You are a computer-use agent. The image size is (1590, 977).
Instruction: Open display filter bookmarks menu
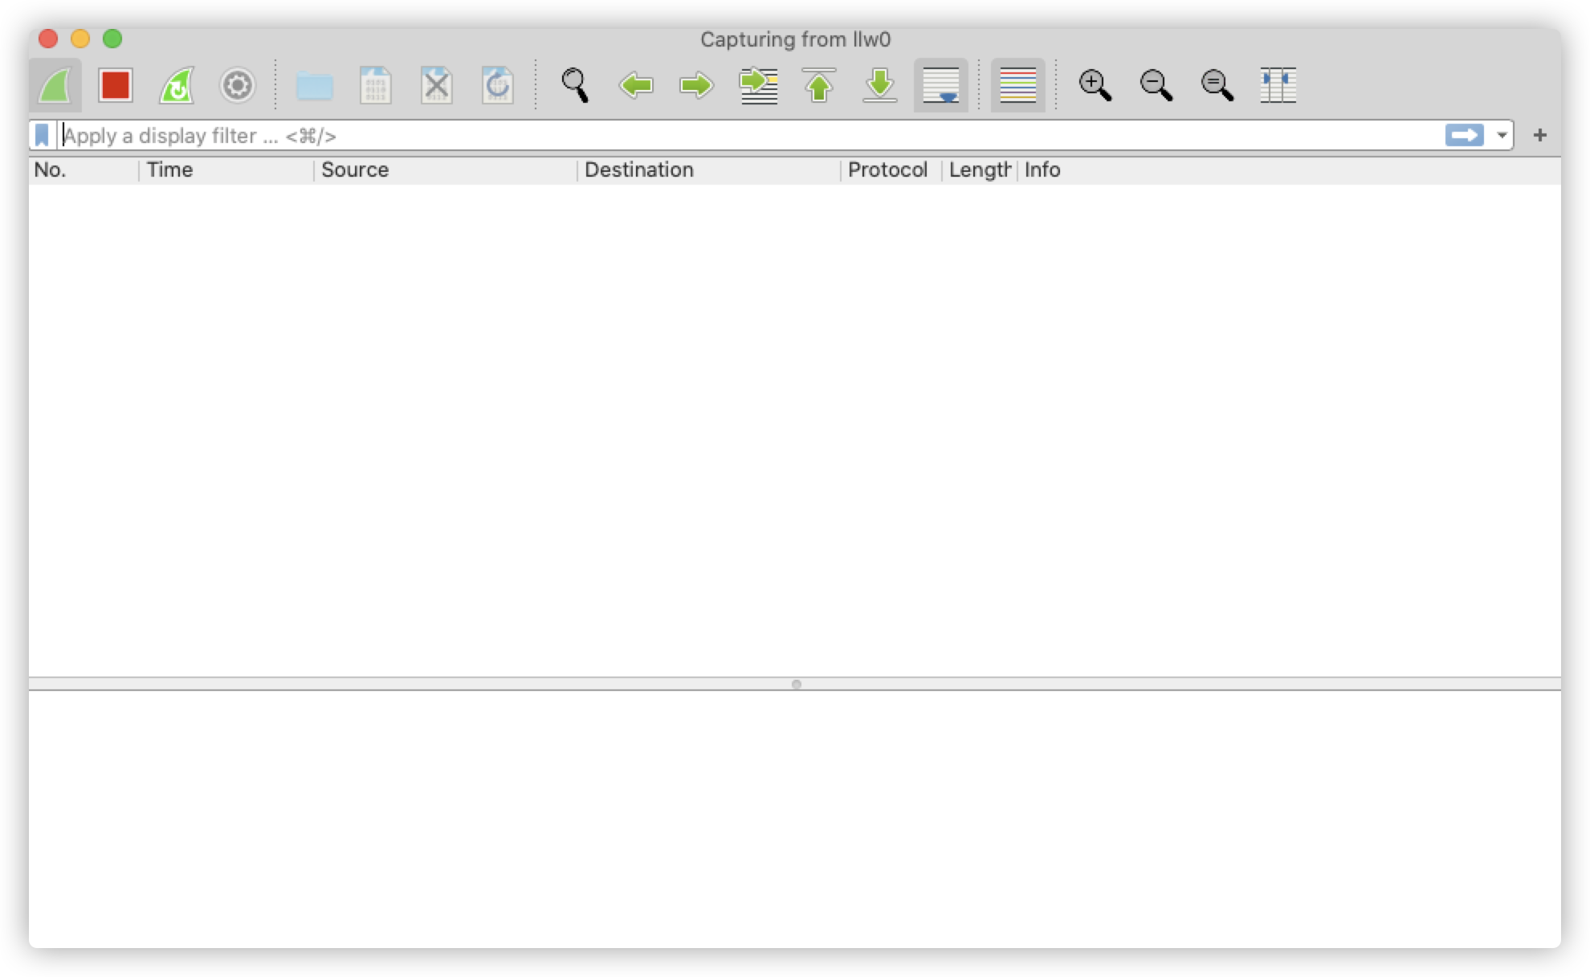coord(42,135)
